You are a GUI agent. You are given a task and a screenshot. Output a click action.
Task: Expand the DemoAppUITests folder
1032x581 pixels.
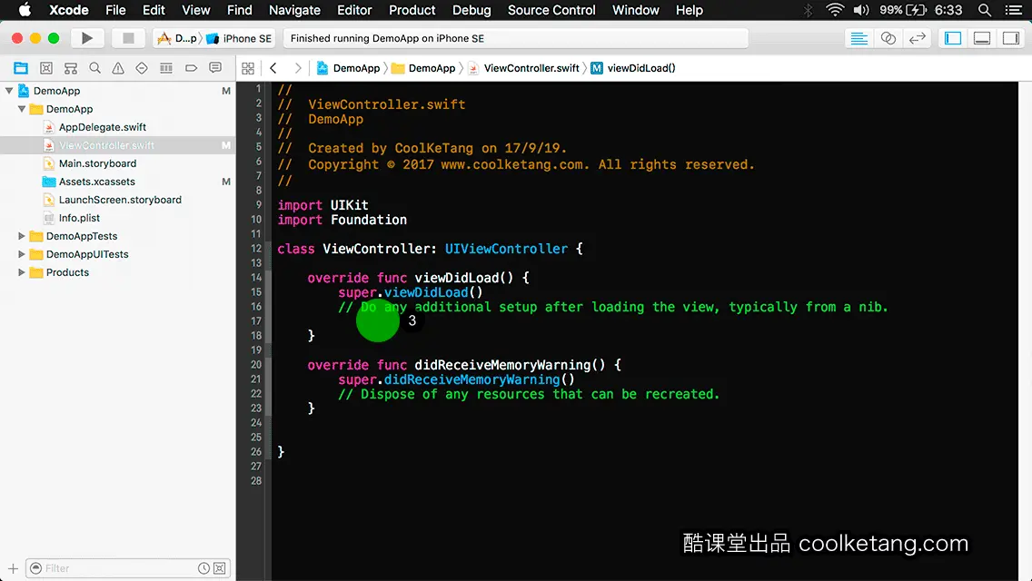coord(22,254)
